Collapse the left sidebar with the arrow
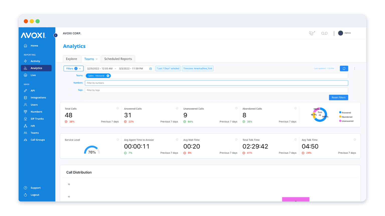 click(x=55, y=35)
